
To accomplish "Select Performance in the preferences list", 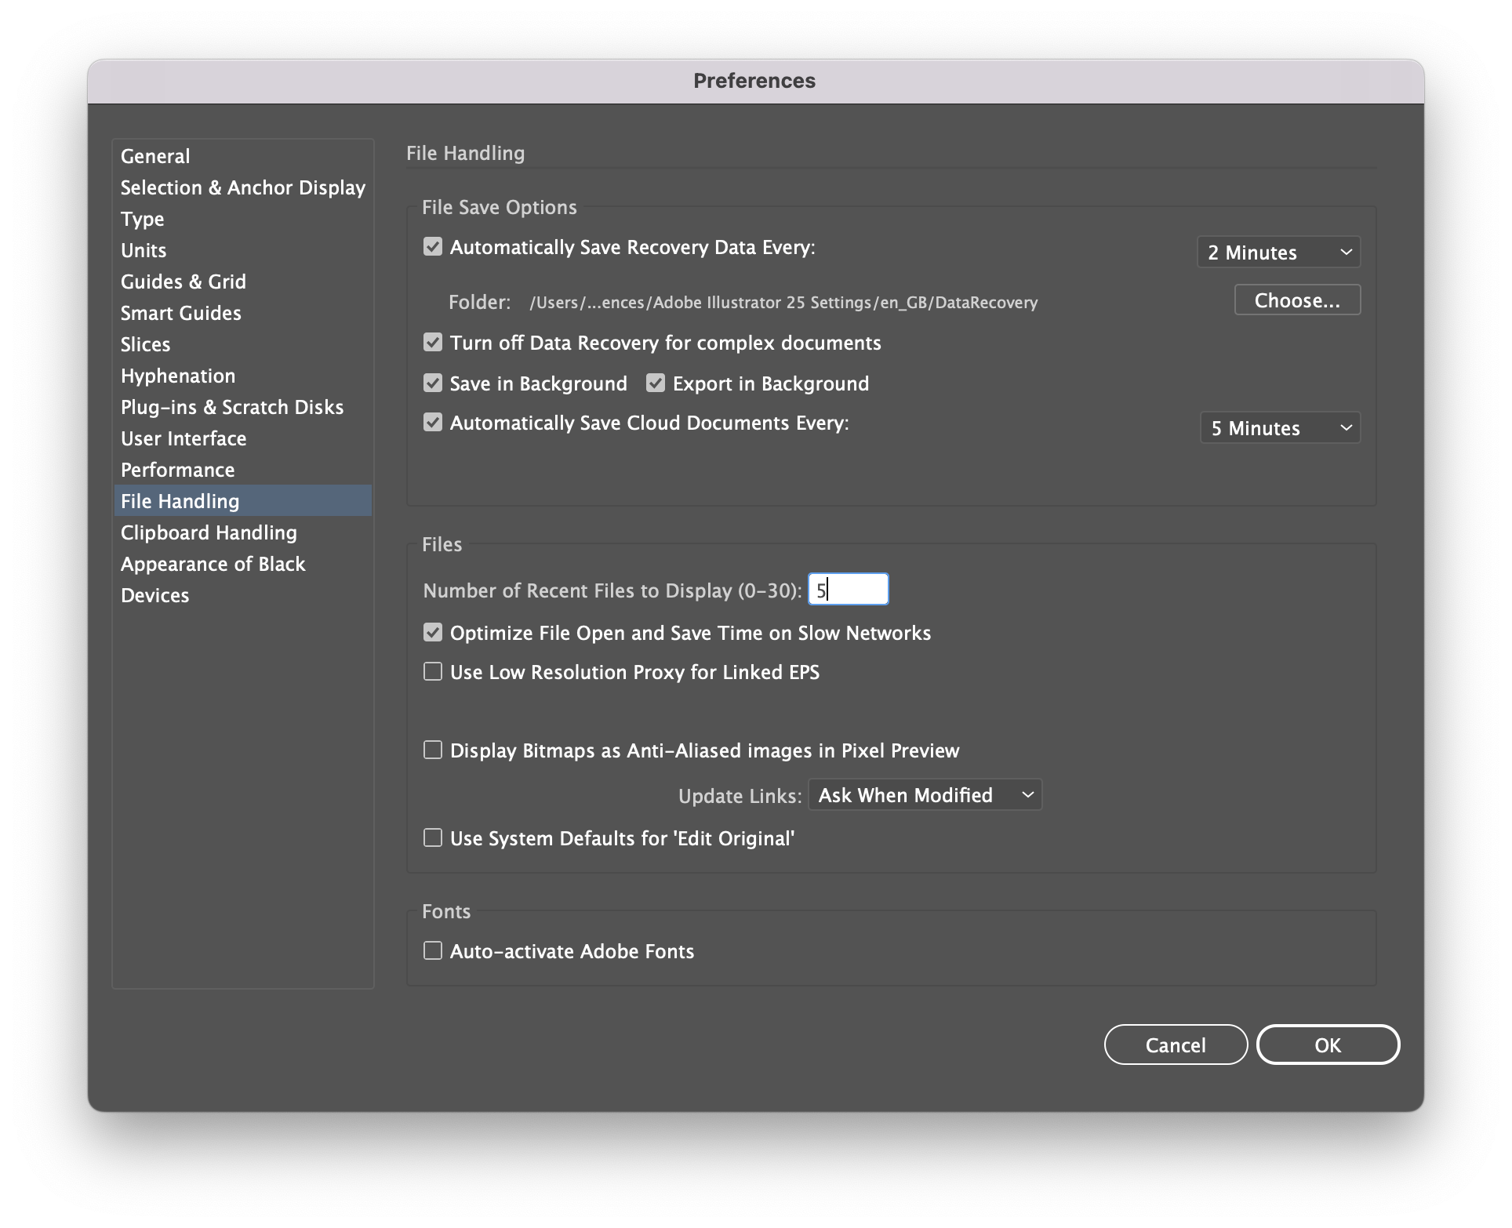I will pos(178,470).
